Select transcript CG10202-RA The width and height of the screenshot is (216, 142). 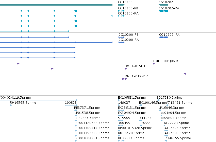[169, 8]
